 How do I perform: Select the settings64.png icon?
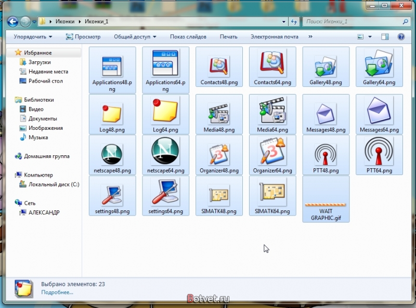pos(165,192)
